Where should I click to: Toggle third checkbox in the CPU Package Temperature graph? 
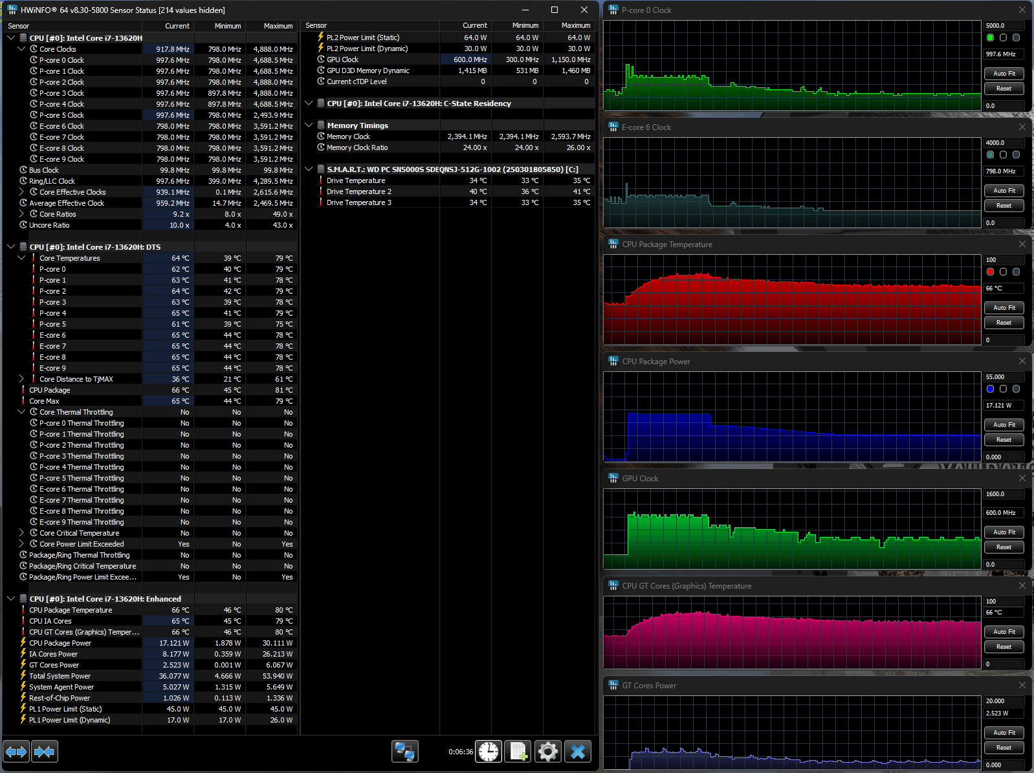click(x=1016, y=272)
